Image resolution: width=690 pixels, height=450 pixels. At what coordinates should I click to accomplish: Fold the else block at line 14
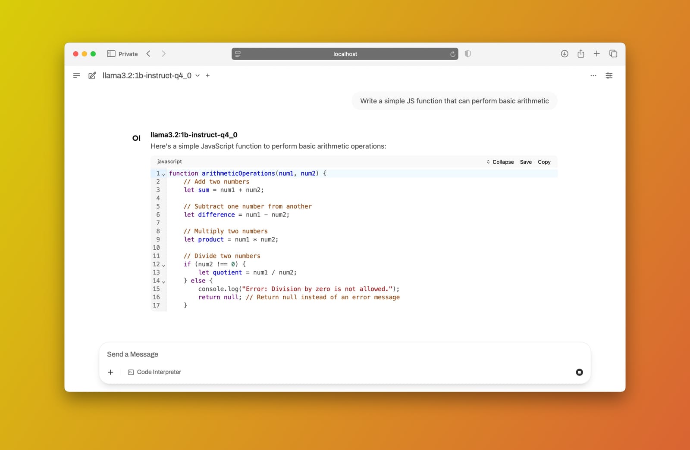click(163, 281)
